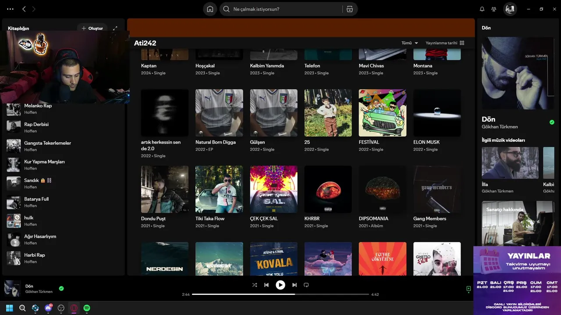Expand the library with the arrows icon
561x315 pixels.
[115, 28]
